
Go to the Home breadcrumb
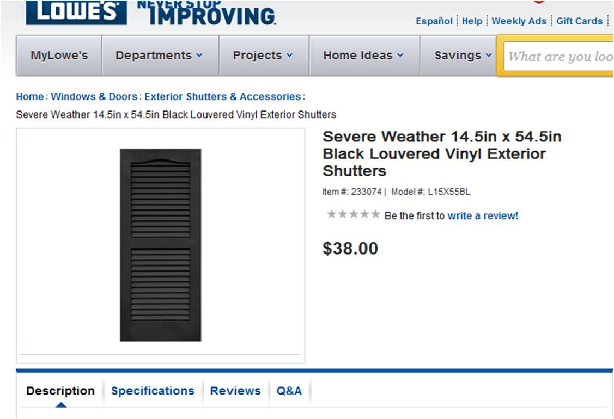29,97
